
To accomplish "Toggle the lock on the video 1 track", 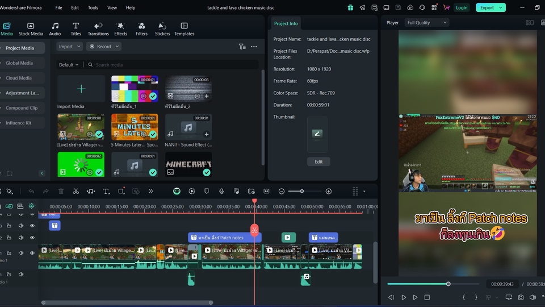I will [10, 253].
